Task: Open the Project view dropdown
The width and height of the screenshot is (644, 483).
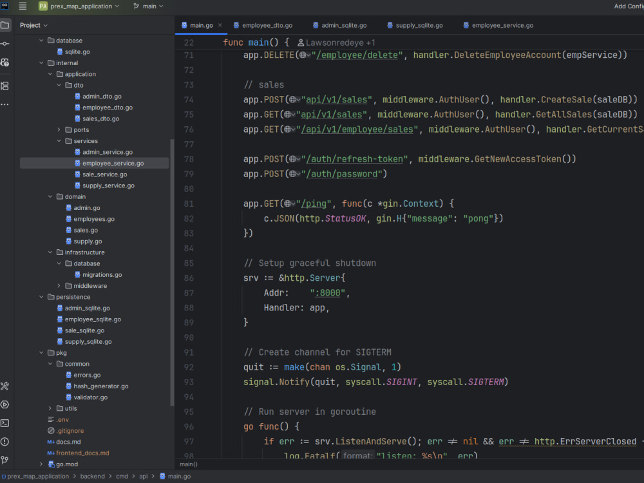Action: [x=33, y=25]
